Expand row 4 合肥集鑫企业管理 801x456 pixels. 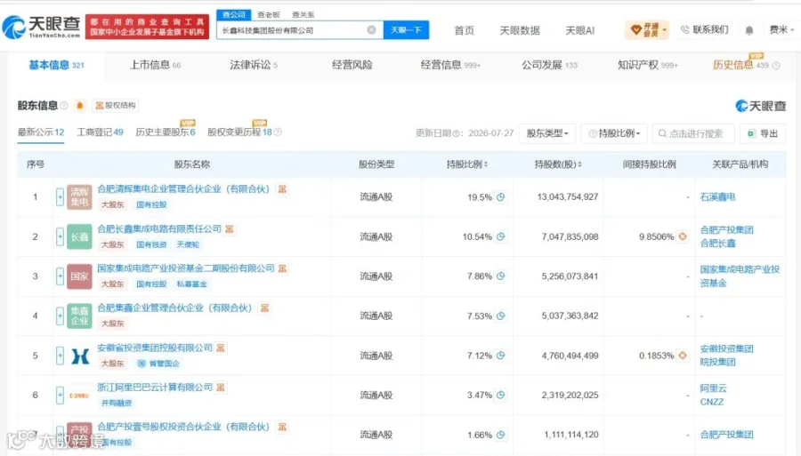(60, 316)
